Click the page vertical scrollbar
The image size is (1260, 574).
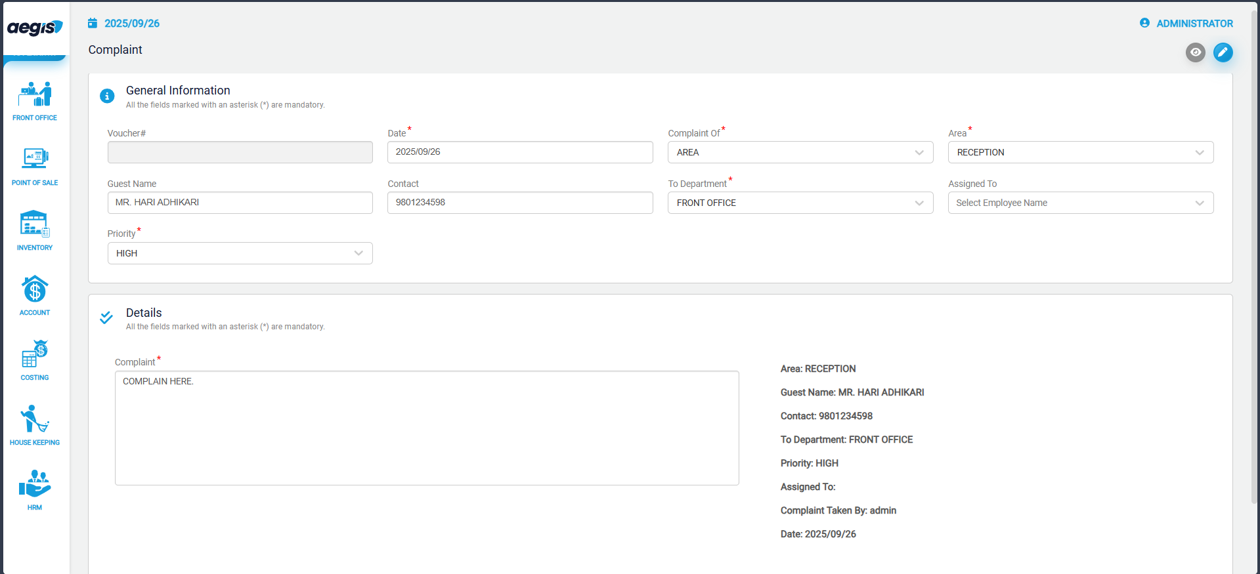(x=1255, y=262)
